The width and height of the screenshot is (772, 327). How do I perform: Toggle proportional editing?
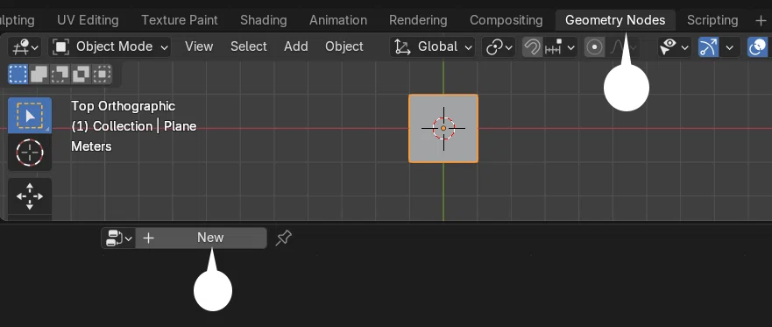tap(595, 47)
